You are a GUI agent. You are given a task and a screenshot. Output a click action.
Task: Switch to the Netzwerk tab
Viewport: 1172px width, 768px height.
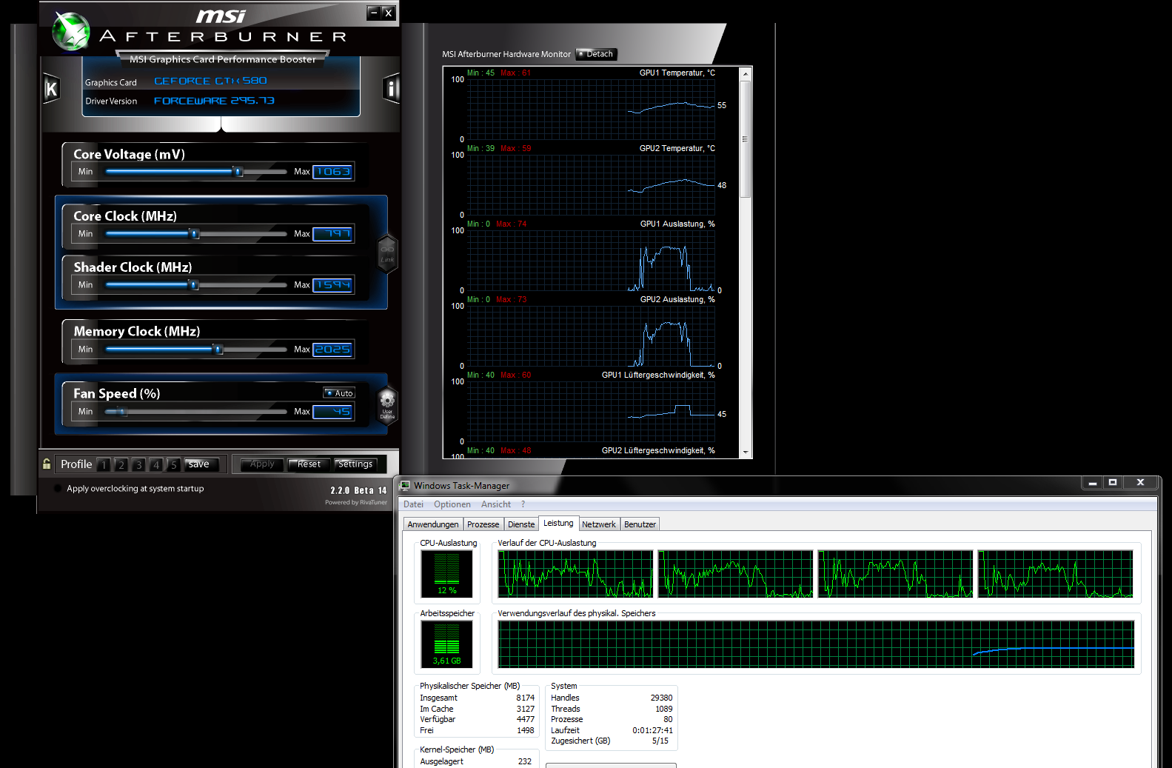click(599, 524)
